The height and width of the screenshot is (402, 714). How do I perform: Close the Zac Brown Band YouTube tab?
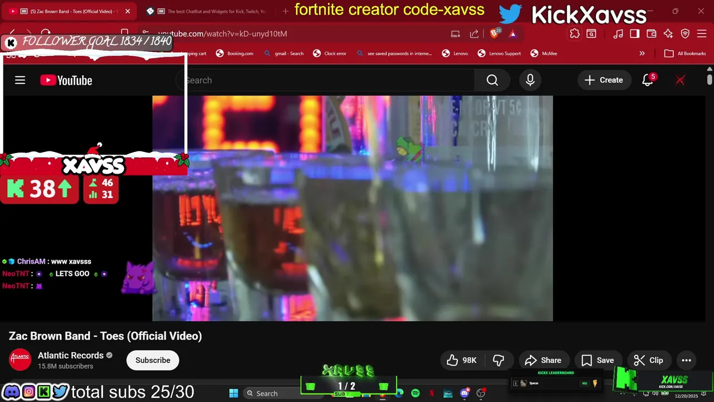tap(128, 11)
